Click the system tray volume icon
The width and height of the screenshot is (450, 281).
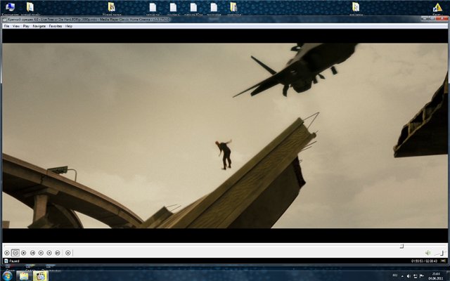(409, 276)
